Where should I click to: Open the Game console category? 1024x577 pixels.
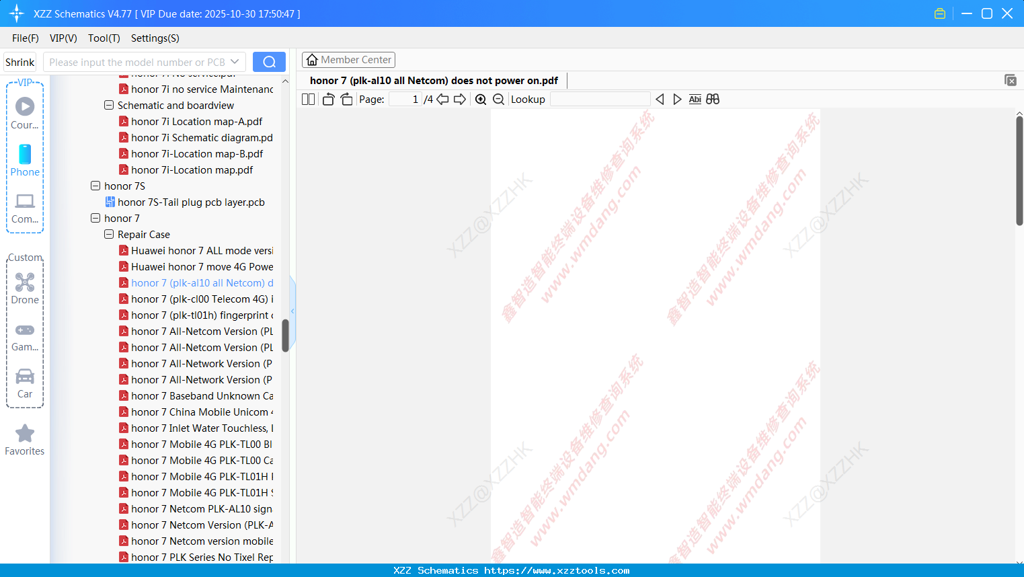coord(25,330)
